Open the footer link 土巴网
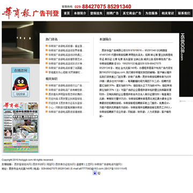The width and height of the screenshot is (193, 193). [89, 164]
